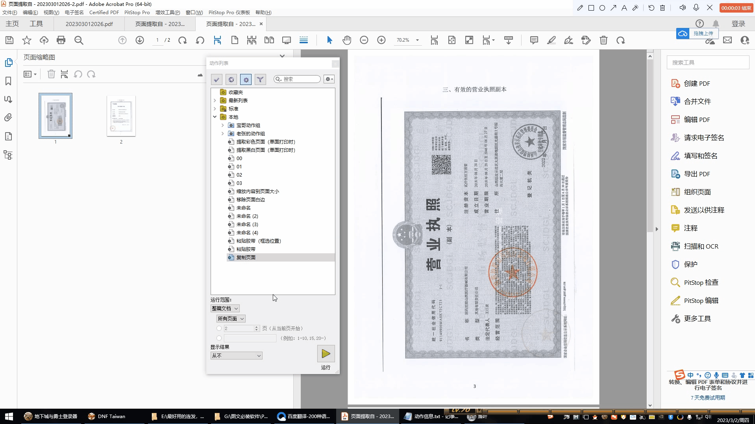
Task: Open the 视图(V) menu
Action: click(x=51, y=12)
